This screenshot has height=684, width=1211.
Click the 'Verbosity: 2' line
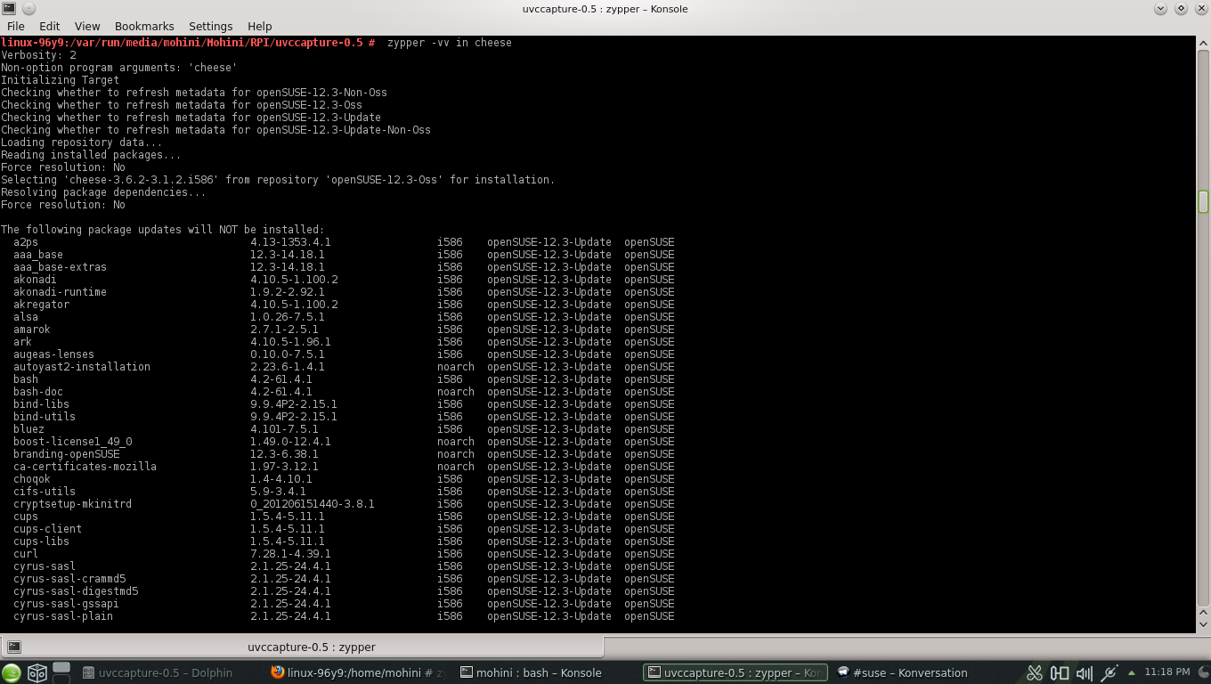(x=38, y=55)
